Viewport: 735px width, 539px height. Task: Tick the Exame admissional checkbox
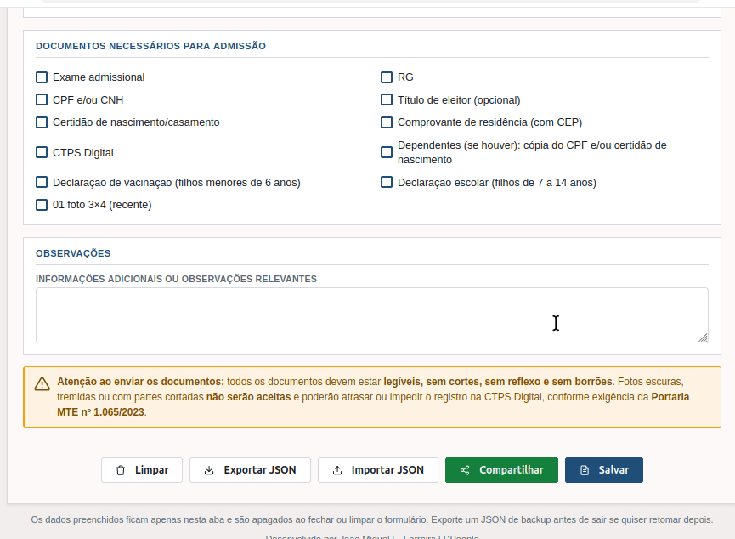(x=42, y=77)
